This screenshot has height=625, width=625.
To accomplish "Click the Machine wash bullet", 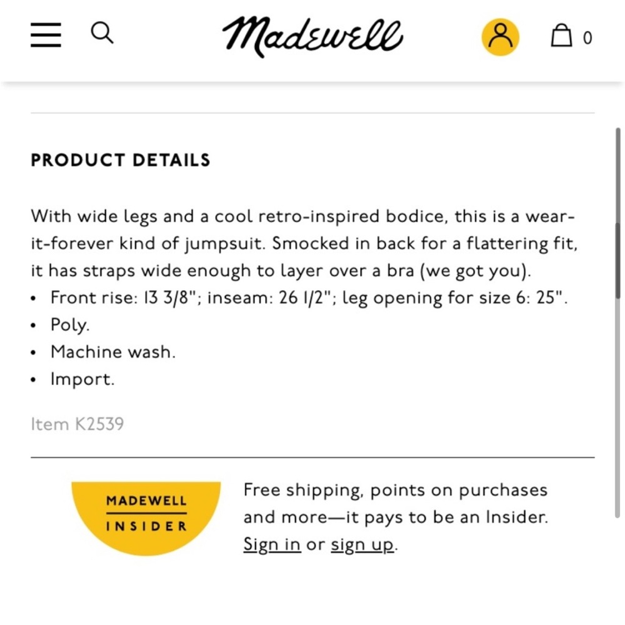I will [x=113, y=352].
